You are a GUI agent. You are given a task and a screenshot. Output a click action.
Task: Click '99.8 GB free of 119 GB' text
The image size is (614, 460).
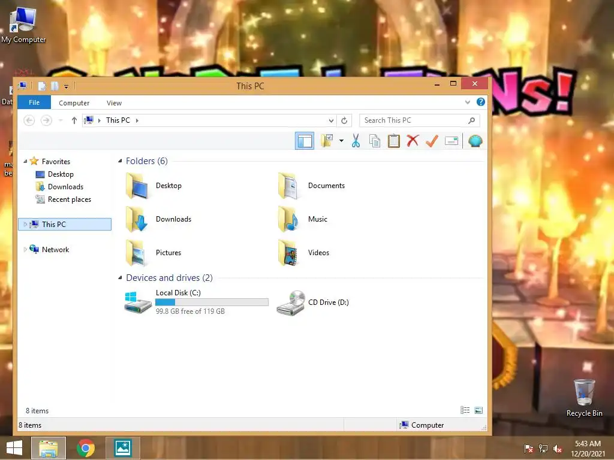point(190,311)
